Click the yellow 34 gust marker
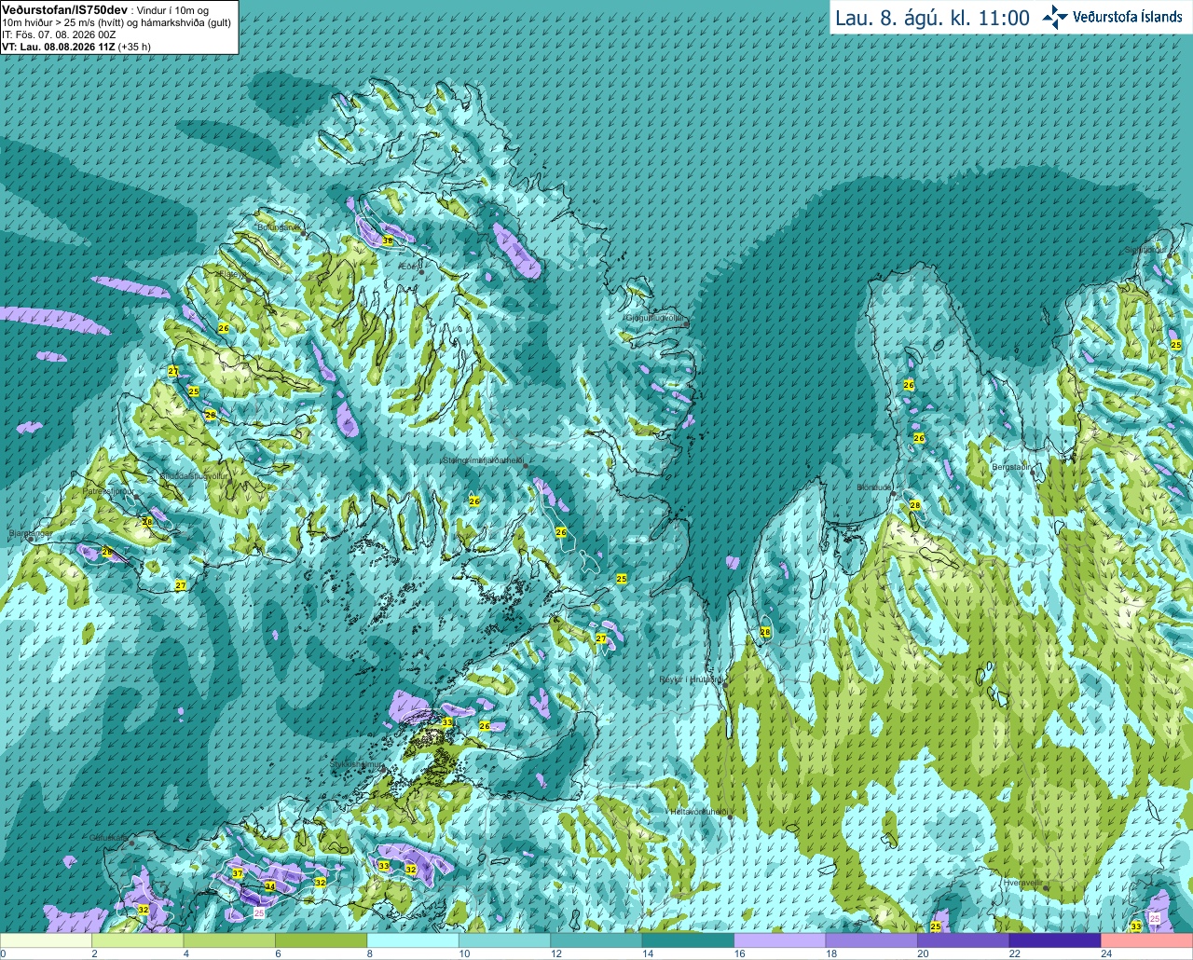Screen dimensions: 1193x960 [x=269, y=885]
